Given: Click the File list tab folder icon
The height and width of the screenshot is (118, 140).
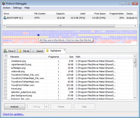Looking at the screenshot, I should point(20,51).
